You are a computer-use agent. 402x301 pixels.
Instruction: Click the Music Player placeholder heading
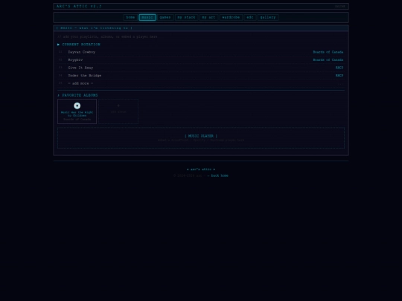[x=201, y=136]
